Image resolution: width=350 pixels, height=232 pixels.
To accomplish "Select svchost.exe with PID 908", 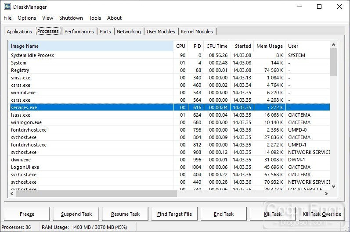I will (x=169, y=152).
